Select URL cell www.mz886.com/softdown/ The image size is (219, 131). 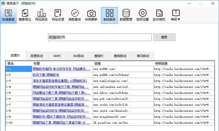pyautogui.click(x=123, y=75)
